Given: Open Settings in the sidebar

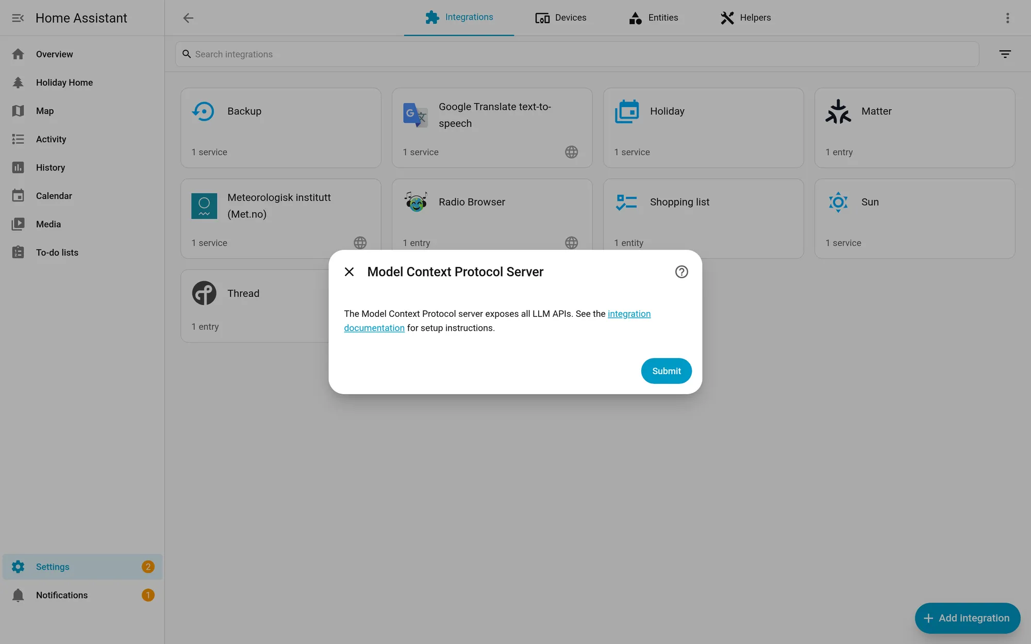Looking at the screenshot, I should click(82, 567).
